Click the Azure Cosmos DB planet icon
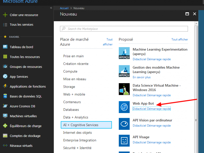Viewport: 204px width, 153px height. point(5,106)
